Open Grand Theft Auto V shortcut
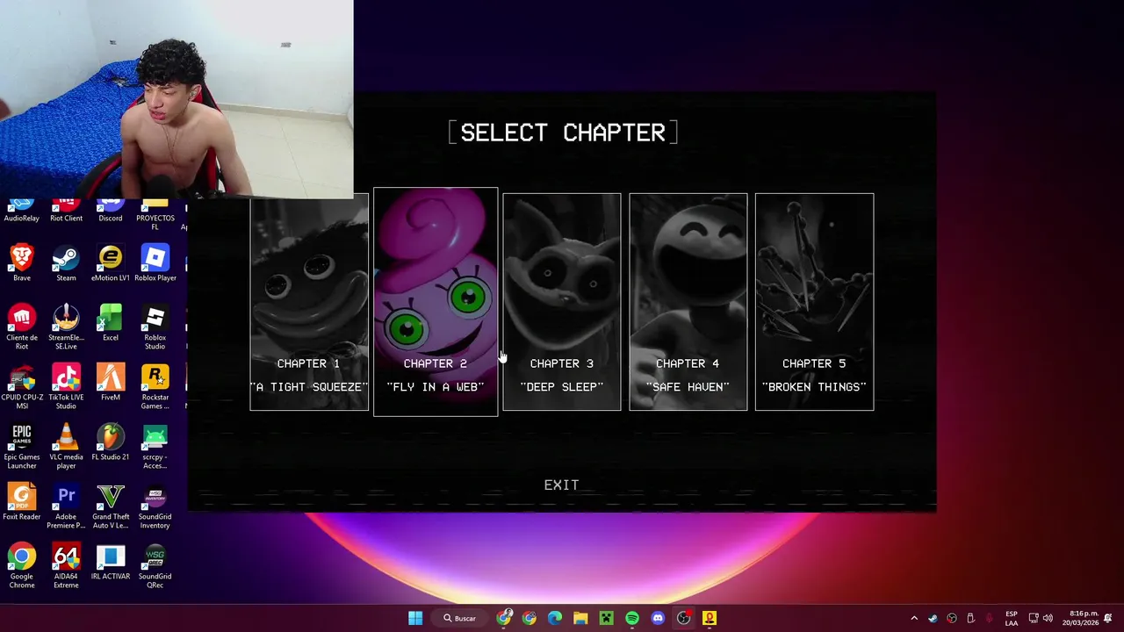 click(111, 506)
